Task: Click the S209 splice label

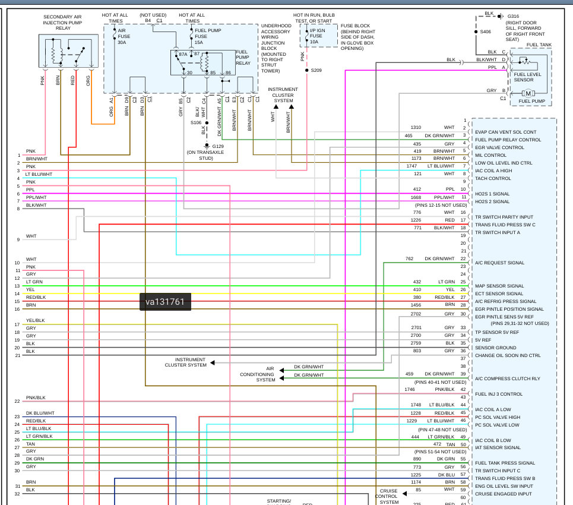Action: click(316, 70)
